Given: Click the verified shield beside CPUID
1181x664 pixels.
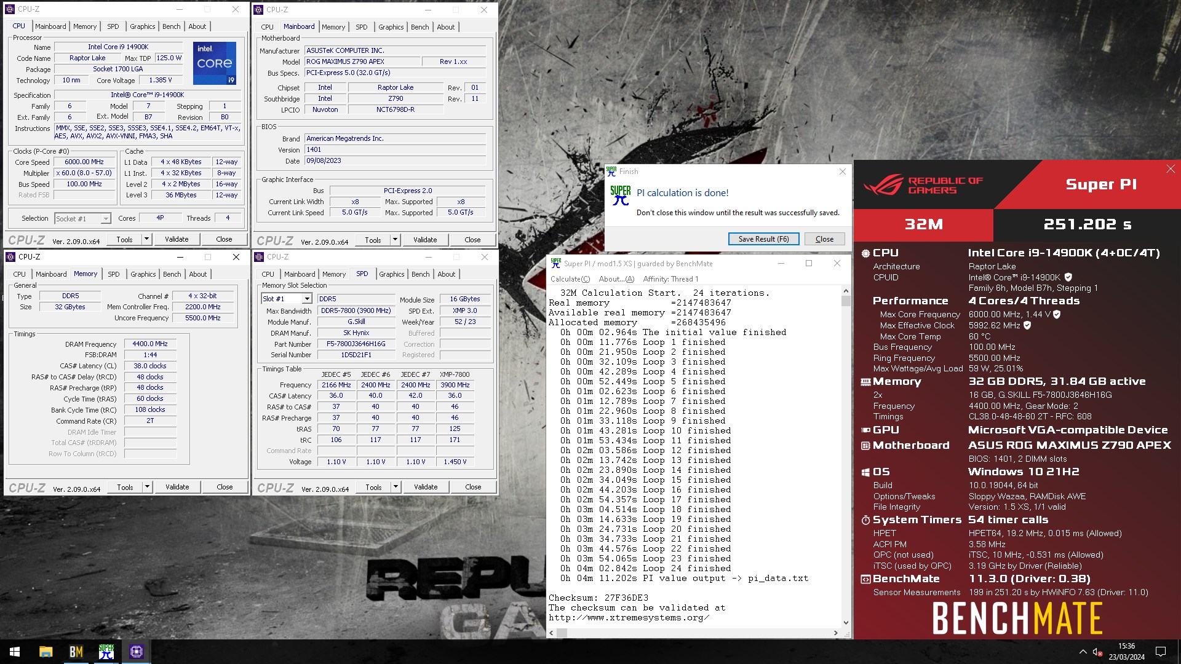Looking at the screenshot, I should coord(1068,277).
